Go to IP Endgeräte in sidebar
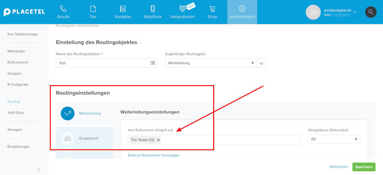The image size is (383, 175). coord(18,85)
